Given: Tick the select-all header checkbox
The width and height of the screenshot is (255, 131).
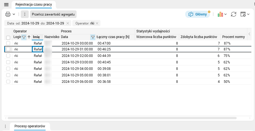Looking at the screenshot, I should pos(8,38).
